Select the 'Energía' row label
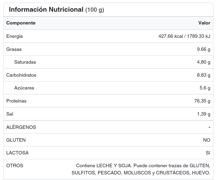 (x=14, y=36)
